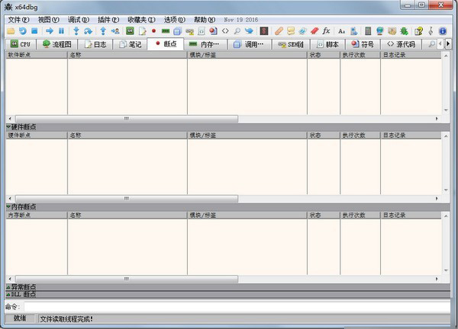Image resolution: width=458 pixels, height=329 pixels.
Task: Open the 插件 menu
Action: pos(108,19)
